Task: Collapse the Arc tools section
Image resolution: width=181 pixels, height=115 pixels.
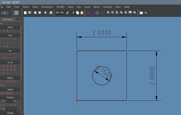Action: tap(10, 51)
